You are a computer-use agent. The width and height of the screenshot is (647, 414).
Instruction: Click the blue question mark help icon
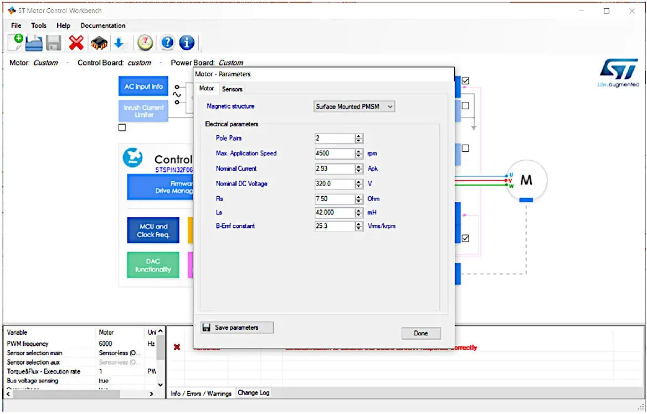(x=167, y=43)
